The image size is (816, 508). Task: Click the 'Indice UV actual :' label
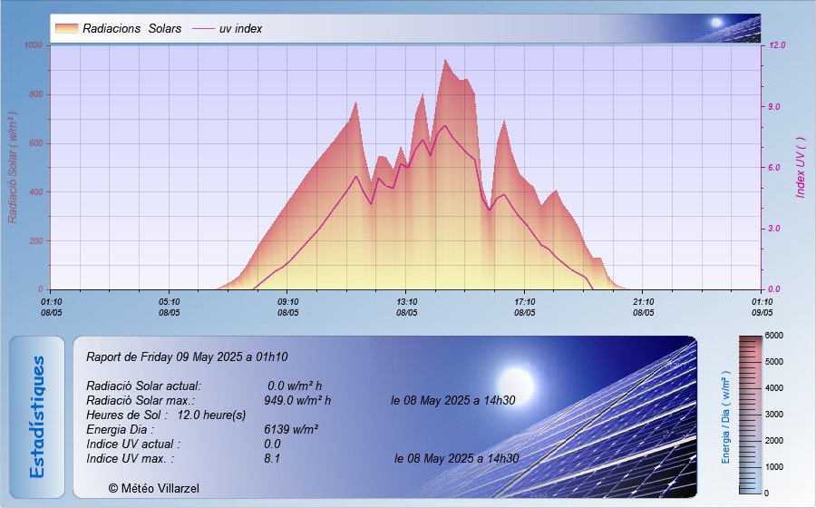[133, 444]
